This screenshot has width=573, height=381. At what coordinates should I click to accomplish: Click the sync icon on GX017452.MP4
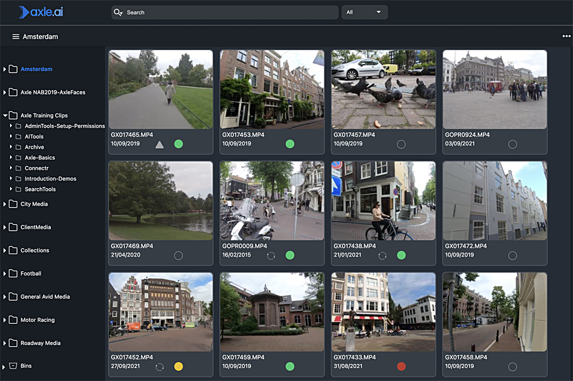159,367
